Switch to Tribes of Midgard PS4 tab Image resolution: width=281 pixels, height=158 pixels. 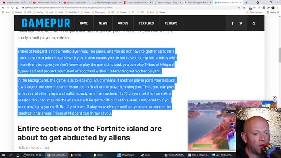click(x=198, y=3)
